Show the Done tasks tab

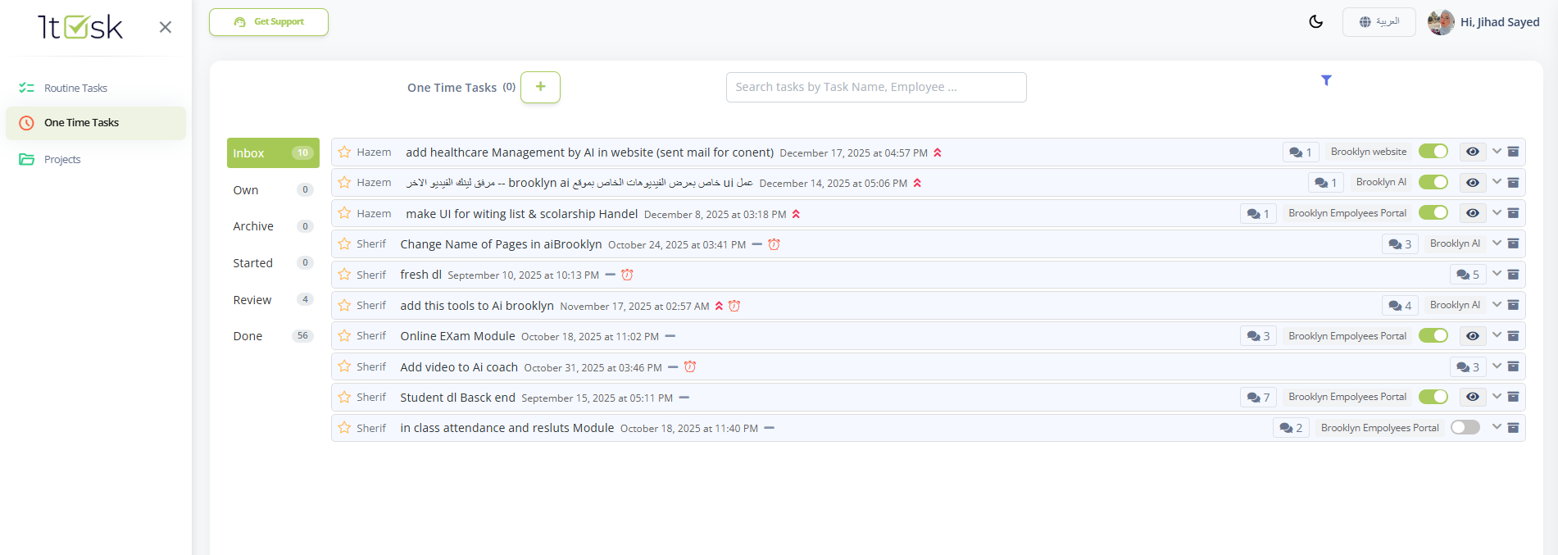pyautogui.click(x=273, y=336)
